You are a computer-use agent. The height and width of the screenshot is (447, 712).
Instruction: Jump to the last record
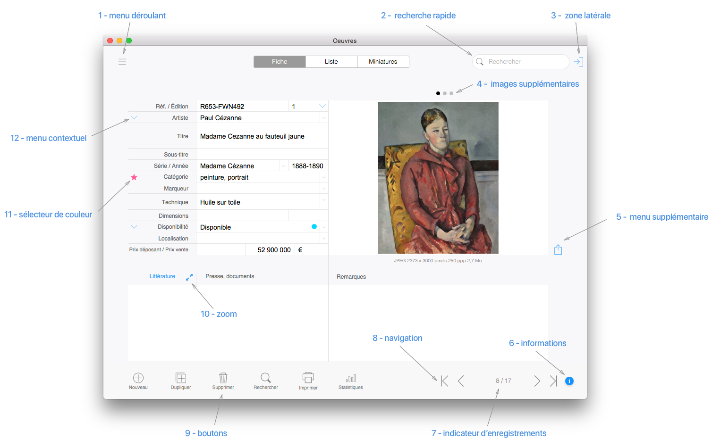[553, 381]
